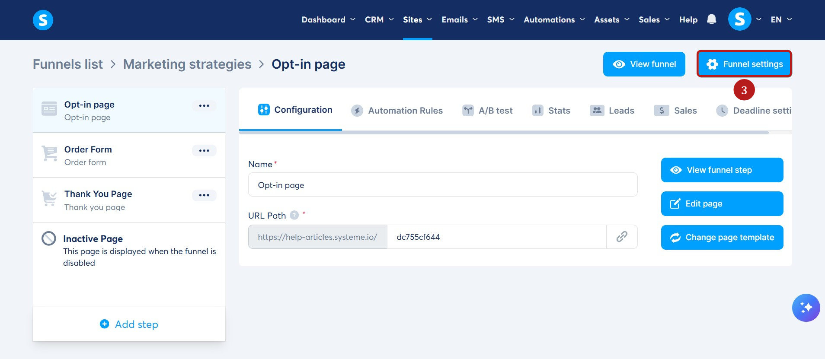Expand the Emails dropdown menu

pyautogui.click(x=460, y=20)
